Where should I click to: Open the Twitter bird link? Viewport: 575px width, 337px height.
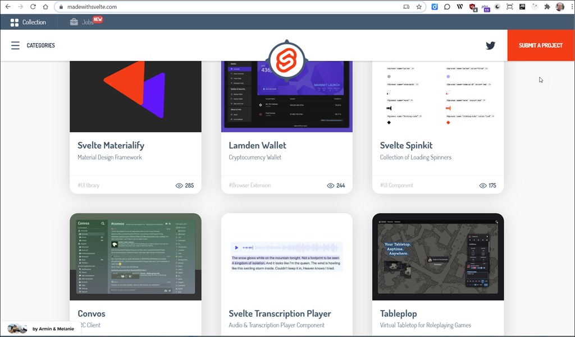pyautogui.click(x=490, y=45)
